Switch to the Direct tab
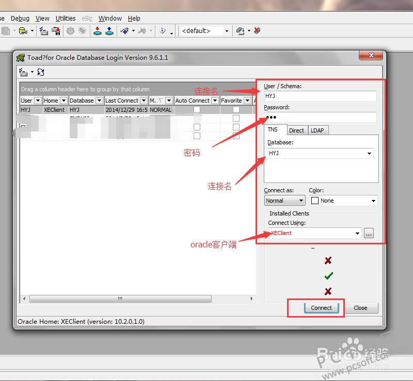The image size is (413, 381). 296,130
